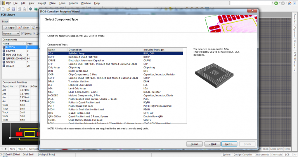Select the CAPAE Electrolytic Aluminum Capacitor row
Image resolution: width=298 pixels, height=157 pixels.
coord(115,61)
